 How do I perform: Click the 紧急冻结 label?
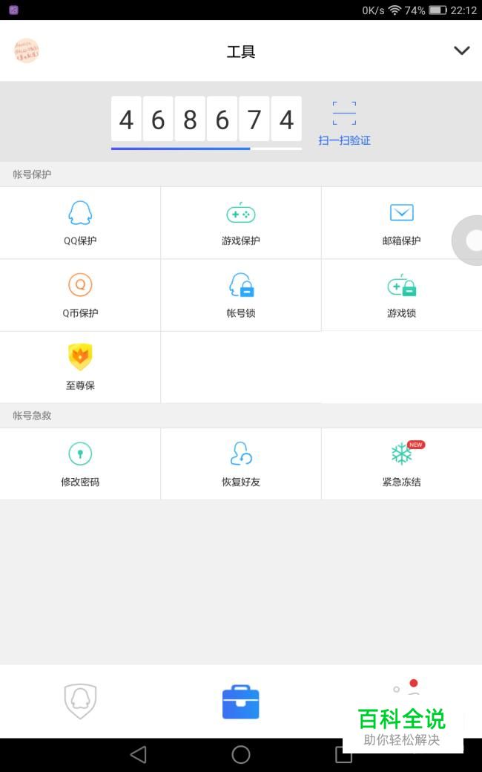pyautogui.click(x=401, y=482)
